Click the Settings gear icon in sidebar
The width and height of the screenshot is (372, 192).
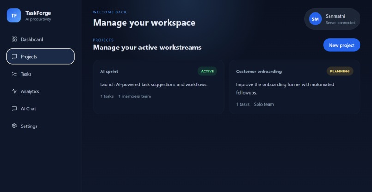coord(14,126)
